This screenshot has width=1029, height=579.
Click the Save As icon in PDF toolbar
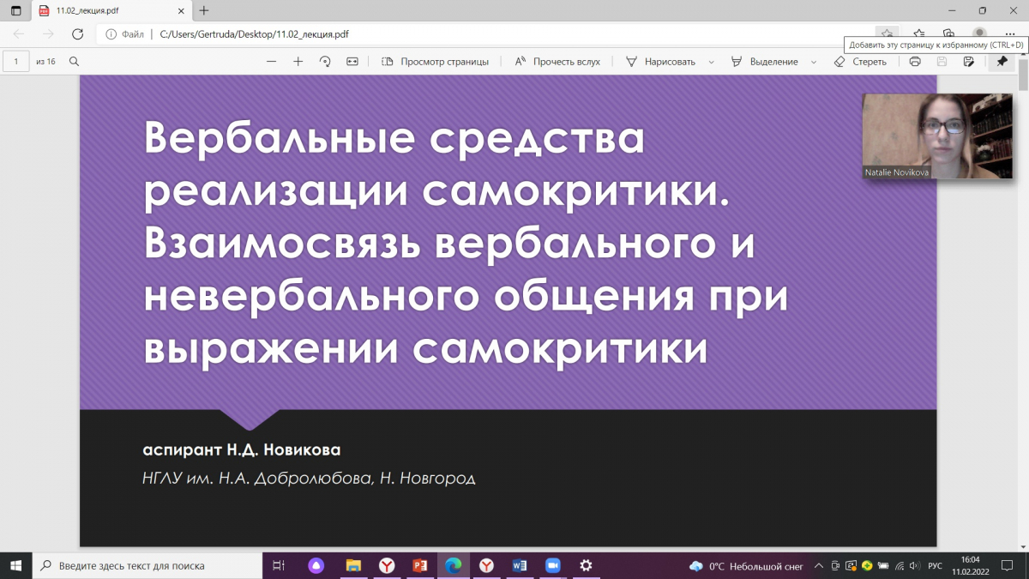click(968, 62)
